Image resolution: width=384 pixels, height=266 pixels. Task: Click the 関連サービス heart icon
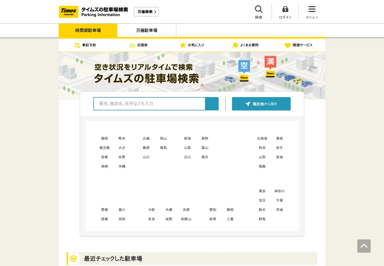288,45
